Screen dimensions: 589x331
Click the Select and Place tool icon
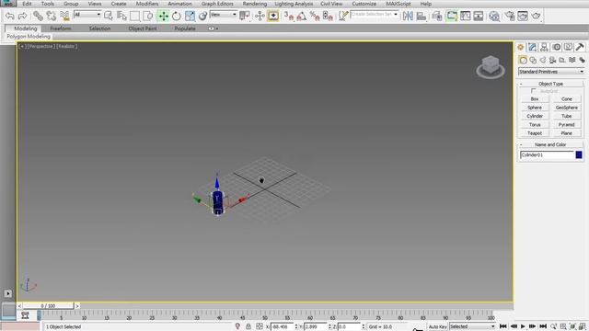point(202,16)
